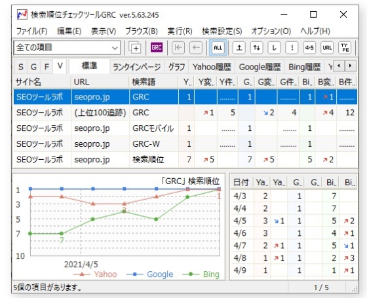The height and width of the screenshot is (298, 367).
Task: Click the 5個の項目があります status text
Action: point(48,288)
